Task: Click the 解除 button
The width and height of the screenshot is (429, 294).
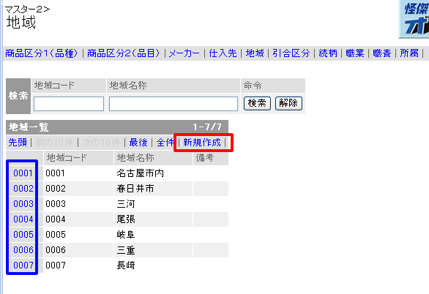Action: (x=288, y=103)
